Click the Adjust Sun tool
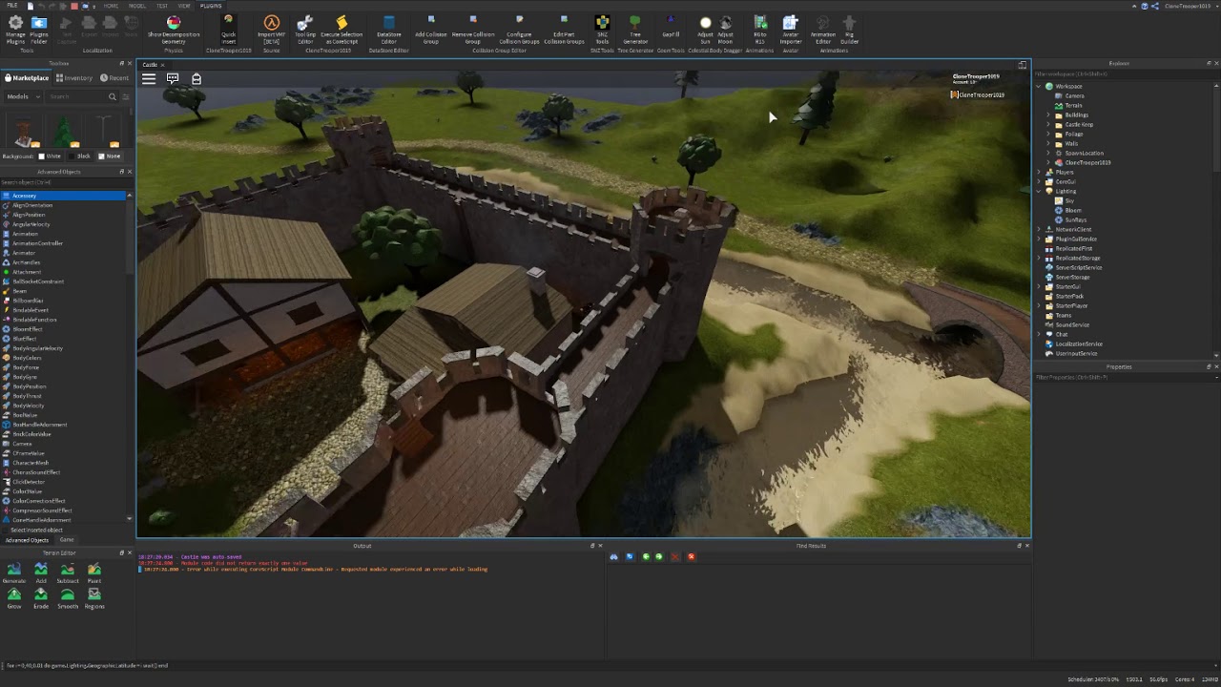The image size is (1221, 687). (x=705, y=30)
